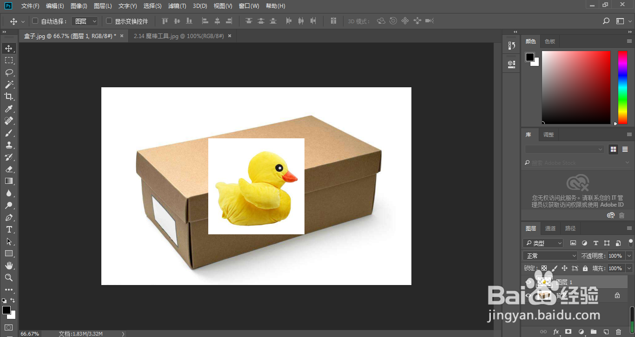Open the 图层 auto-select dropdown

pyautogui.click(x=85, y=21)
